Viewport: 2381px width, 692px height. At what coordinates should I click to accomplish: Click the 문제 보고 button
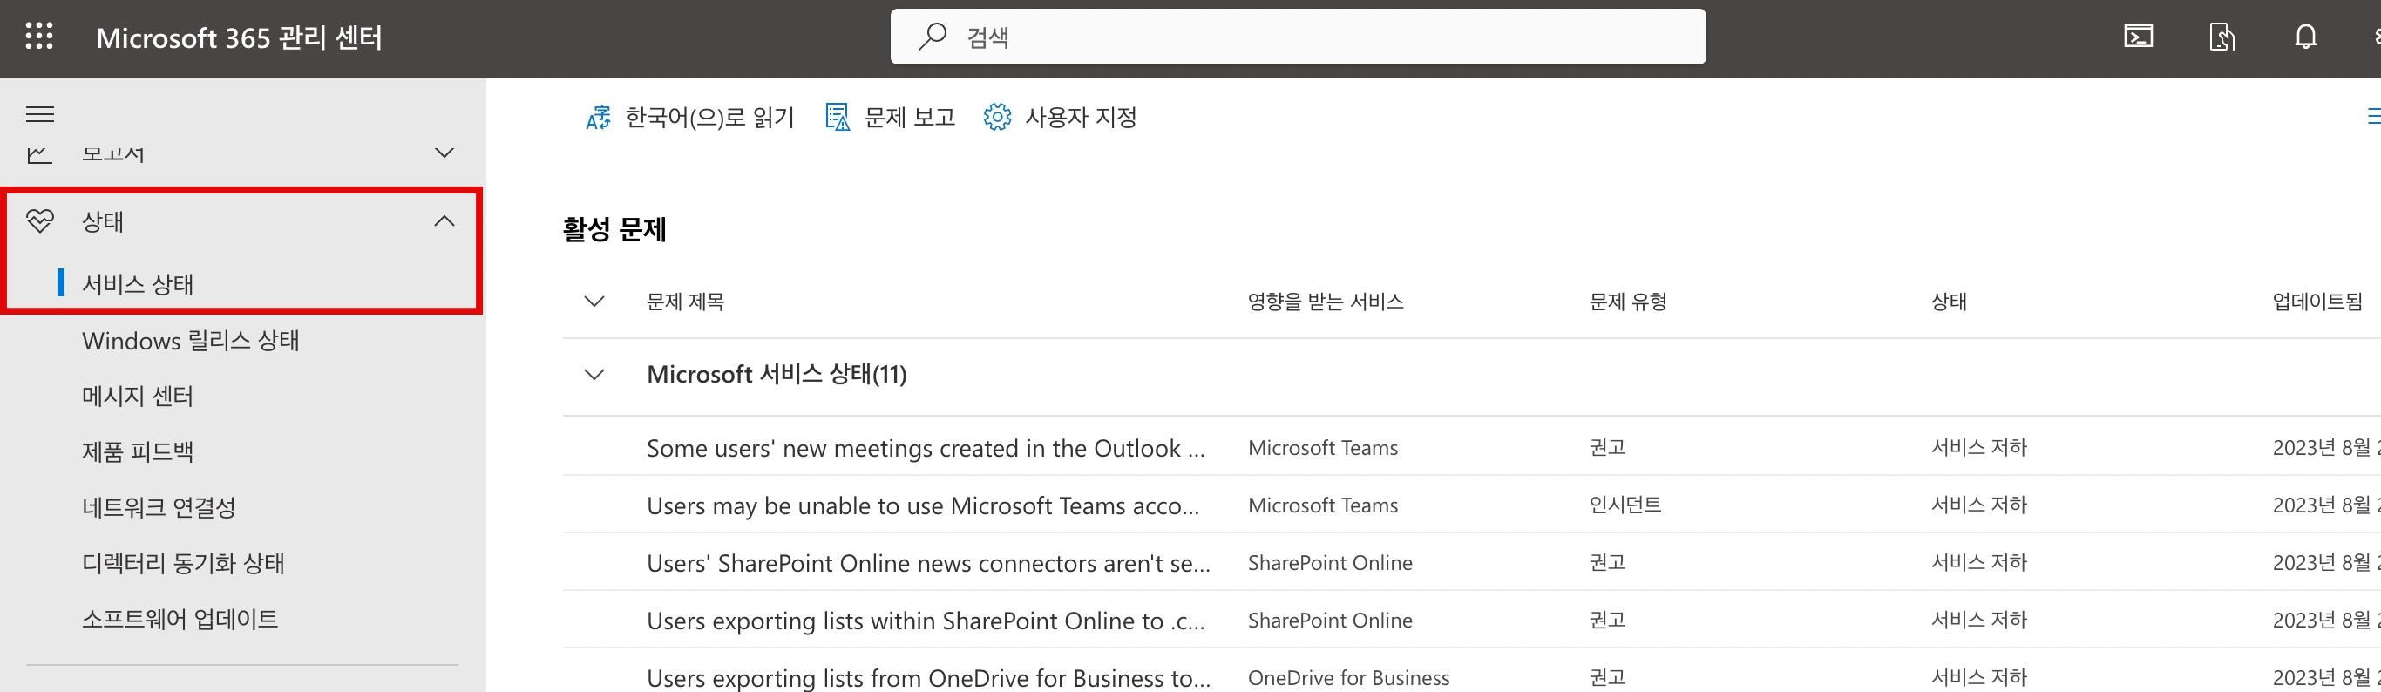pyautogui.click(x=890, y=118)
